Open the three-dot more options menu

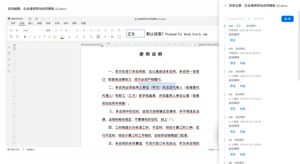55,19
